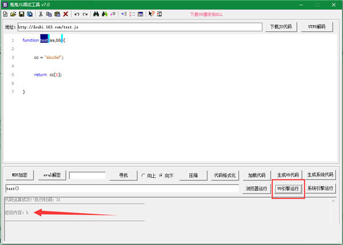Click the scissors Cut icon
The image size is (343, 245).
[x=41, y=14]
